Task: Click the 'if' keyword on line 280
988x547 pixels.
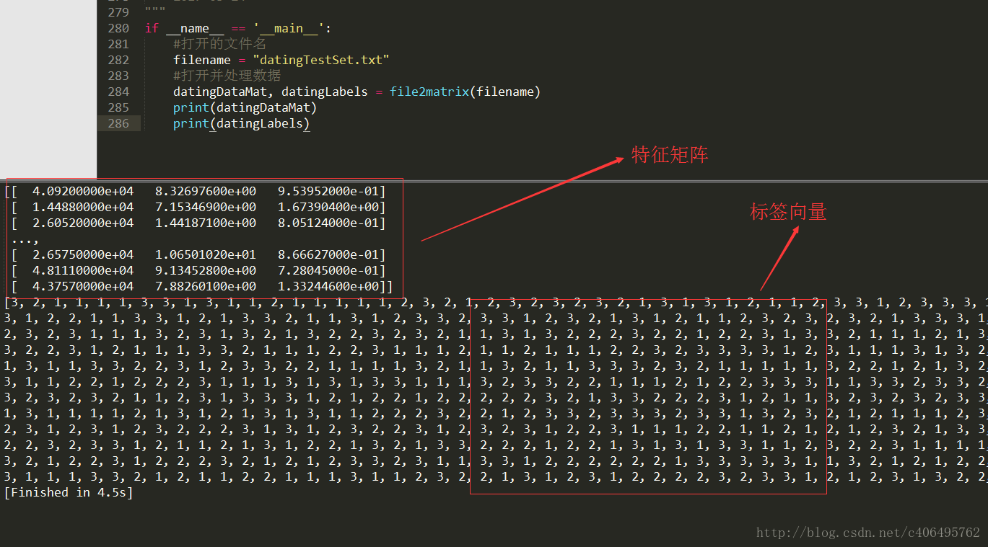Action: coord(152,28)
